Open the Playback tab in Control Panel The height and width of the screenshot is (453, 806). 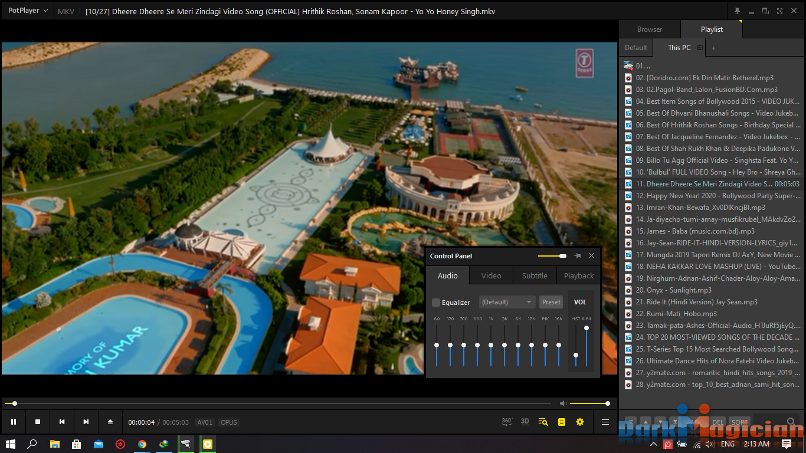point(579,275)
